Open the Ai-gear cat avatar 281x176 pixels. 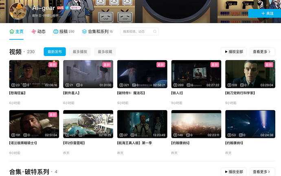click(18, 11)
